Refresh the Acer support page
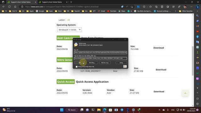This screenshot has width=201, height=113. 9,7
